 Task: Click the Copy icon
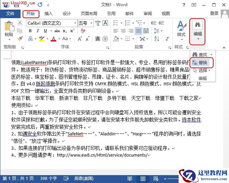coord(20,31)
